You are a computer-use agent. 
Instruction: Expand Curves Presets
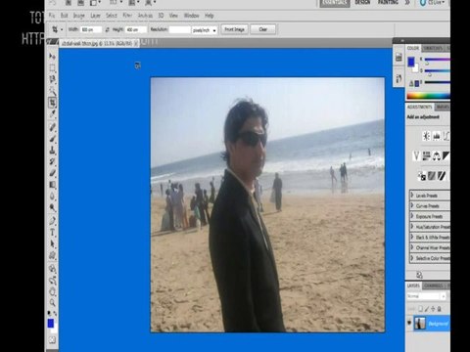click(x=412, y=205)
